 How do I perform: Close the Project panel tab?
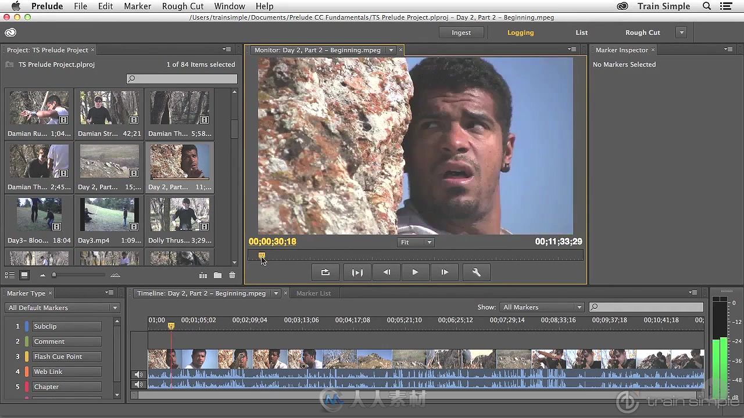tap(92, 50)
